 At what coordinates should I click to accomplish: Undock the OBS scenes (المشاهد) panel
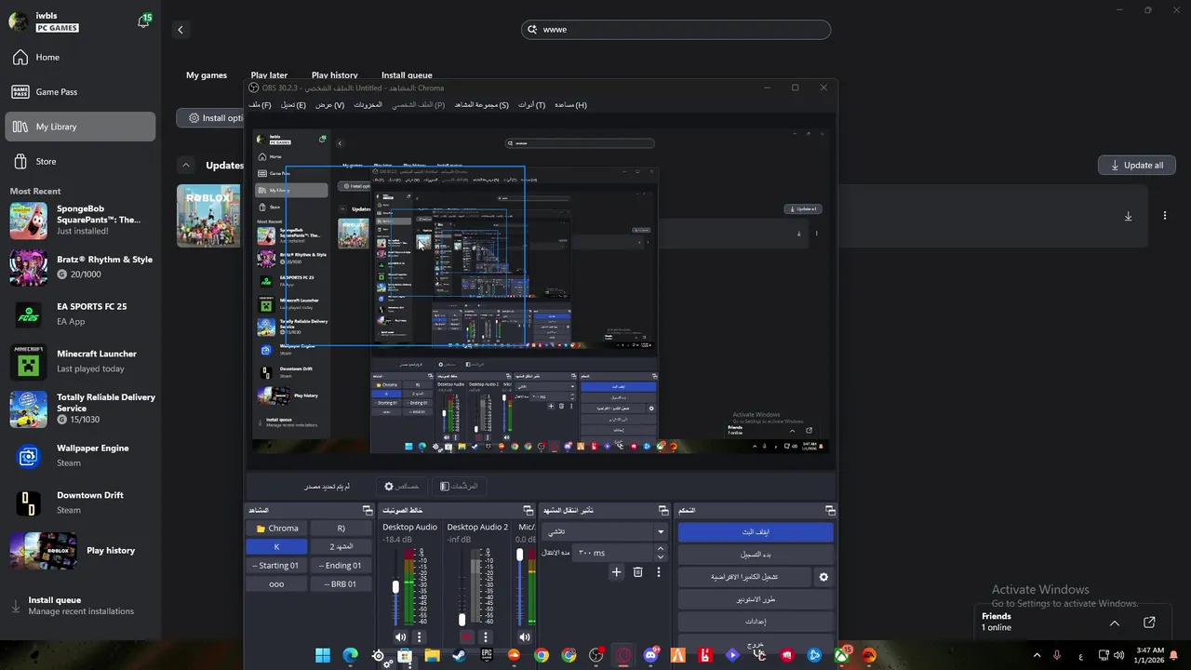pos(368,511)
